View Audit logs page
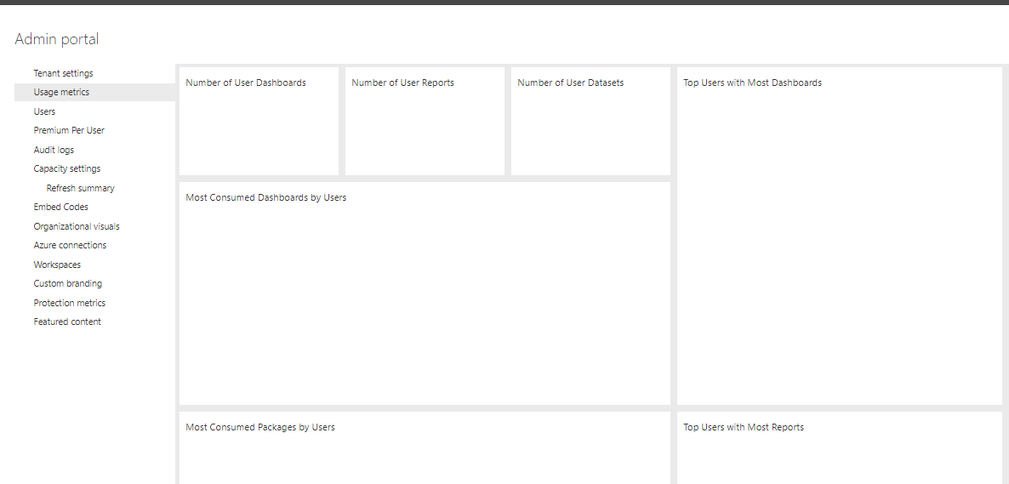 point(54,150)
